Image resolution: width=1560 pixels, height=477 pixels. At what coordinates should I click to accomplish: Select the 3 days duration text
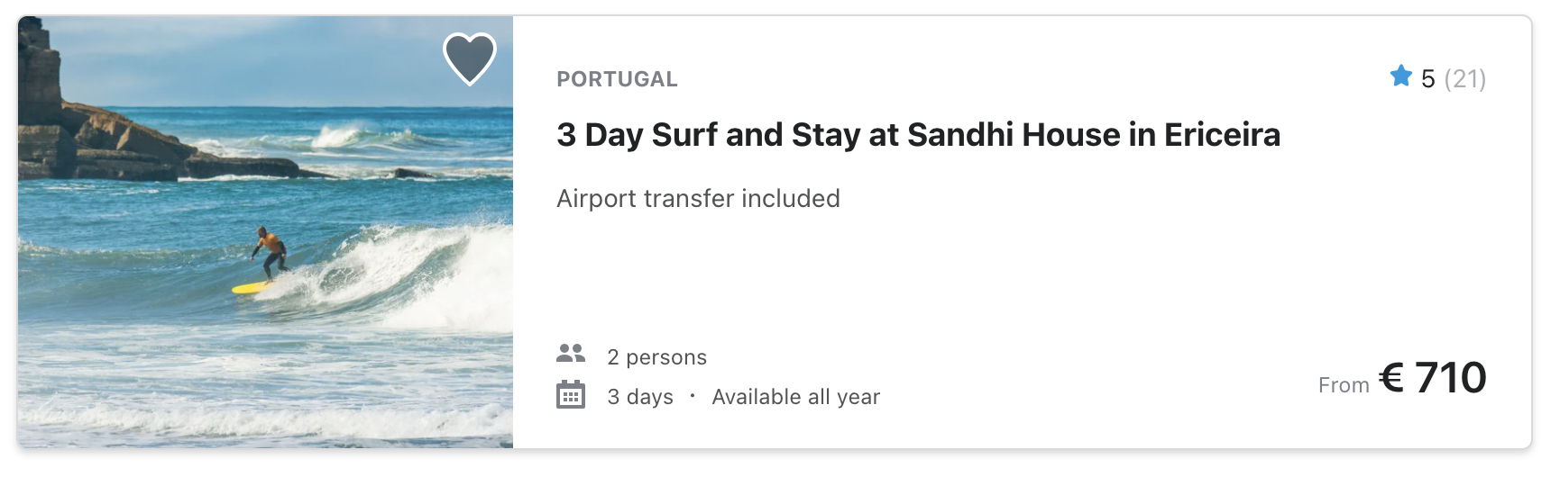point(640,397)
